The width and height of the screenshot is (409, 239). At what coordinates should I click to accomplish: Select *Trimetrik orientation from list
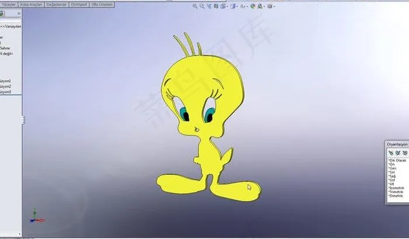tap(396, 192)
